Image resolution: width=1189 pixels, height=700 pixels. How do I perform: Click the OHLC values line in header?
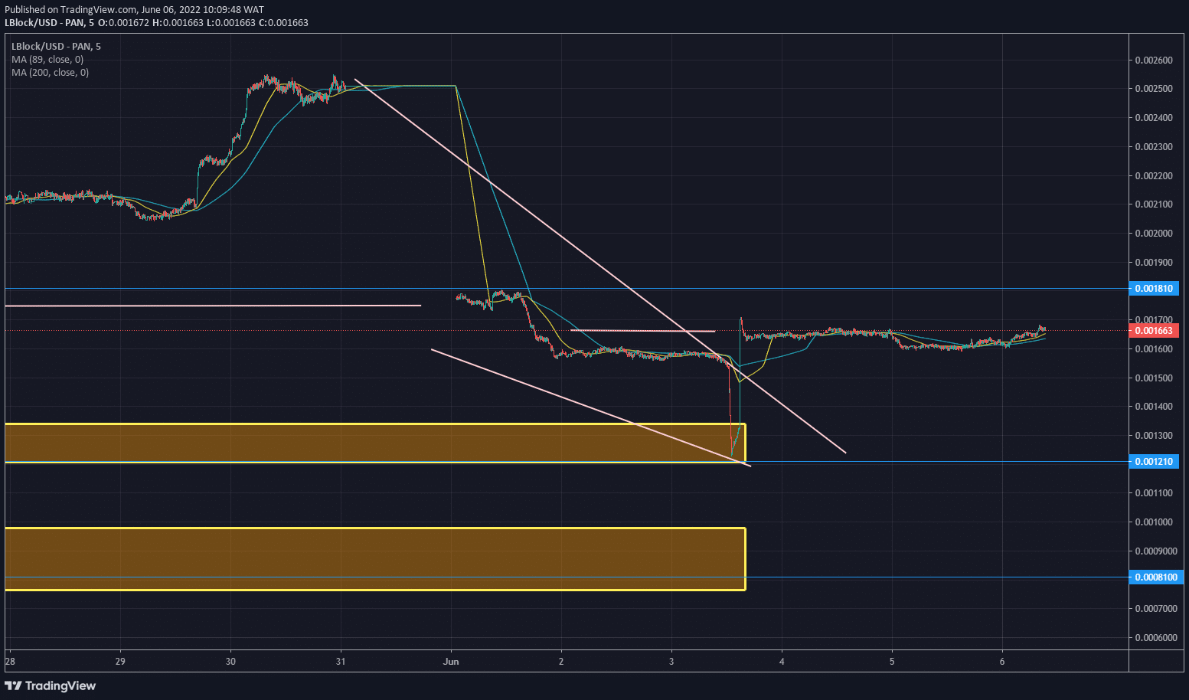(x=203, y=23)
